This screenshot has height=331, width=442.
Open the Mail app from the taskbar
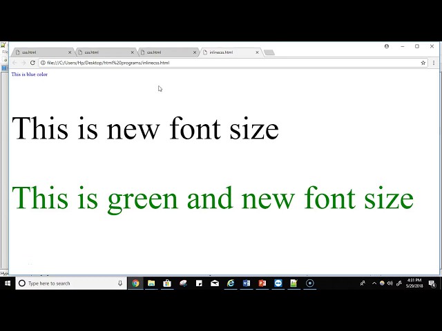coord(215,283)
